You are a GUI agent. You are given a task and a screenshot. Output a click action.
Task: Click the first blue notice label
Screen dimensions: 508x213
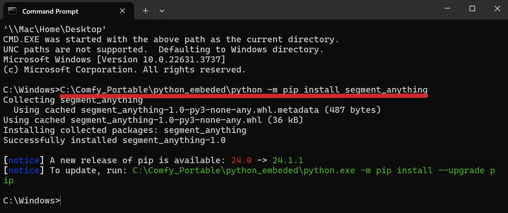tap(24, 160)
